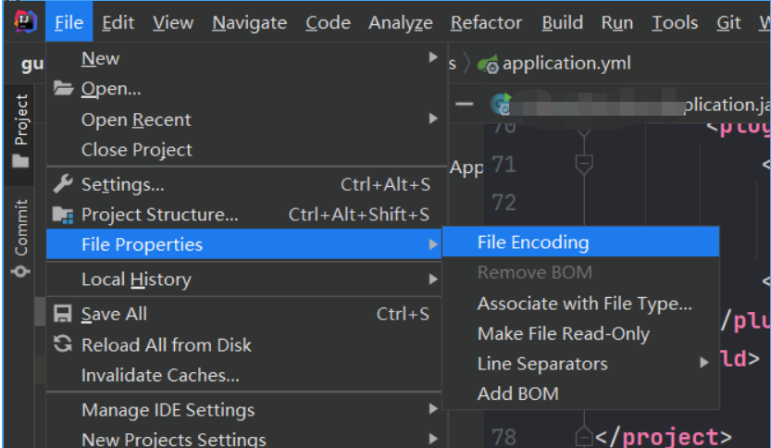771x448 pixels.
Task: Click the Open folder icon
Action: pos(64,89)
